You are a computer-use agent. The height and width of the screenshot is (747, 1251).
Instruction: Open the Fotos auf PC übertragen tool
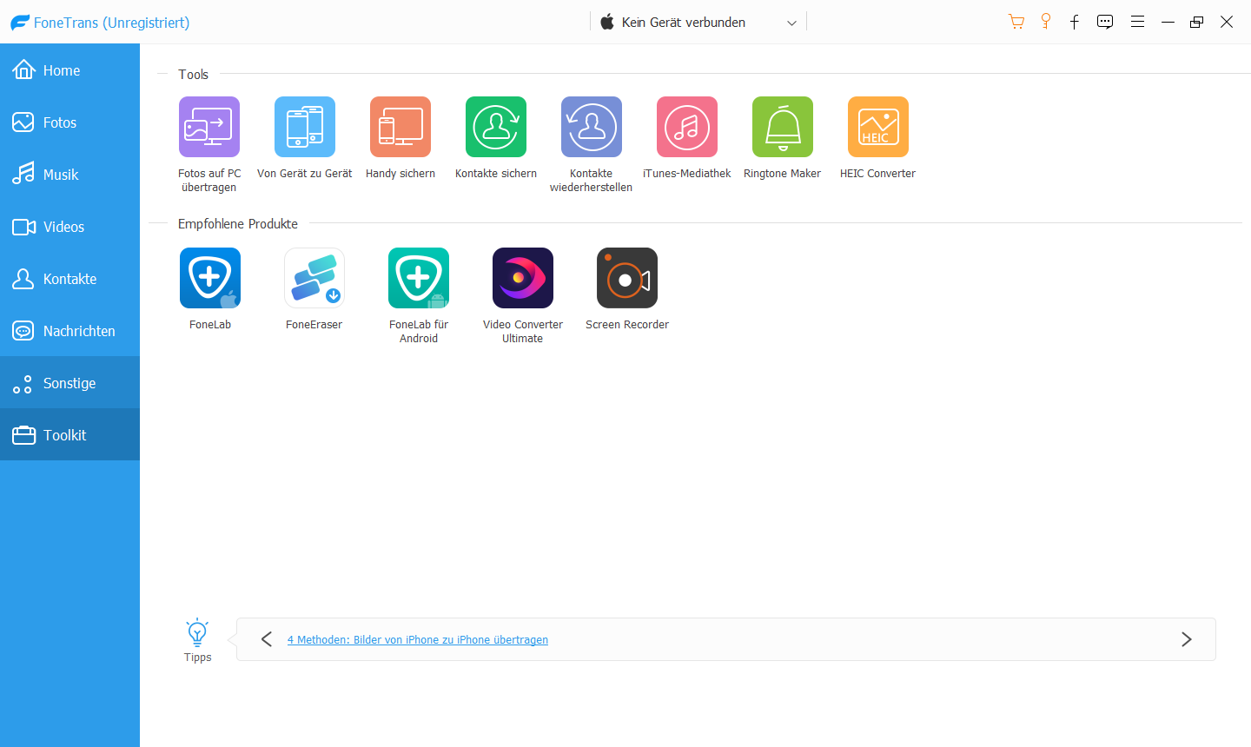(x=209, y=127)
